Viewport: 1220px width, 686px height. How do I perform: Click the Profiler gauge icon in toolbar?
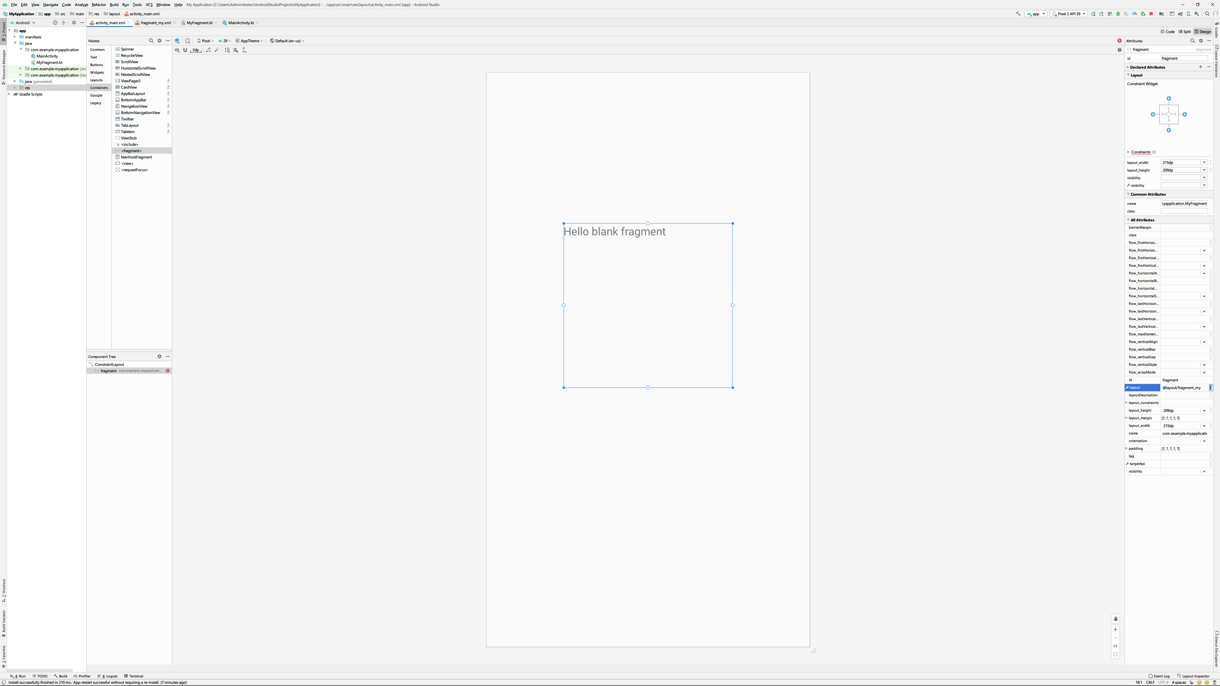coord(1135,14)
